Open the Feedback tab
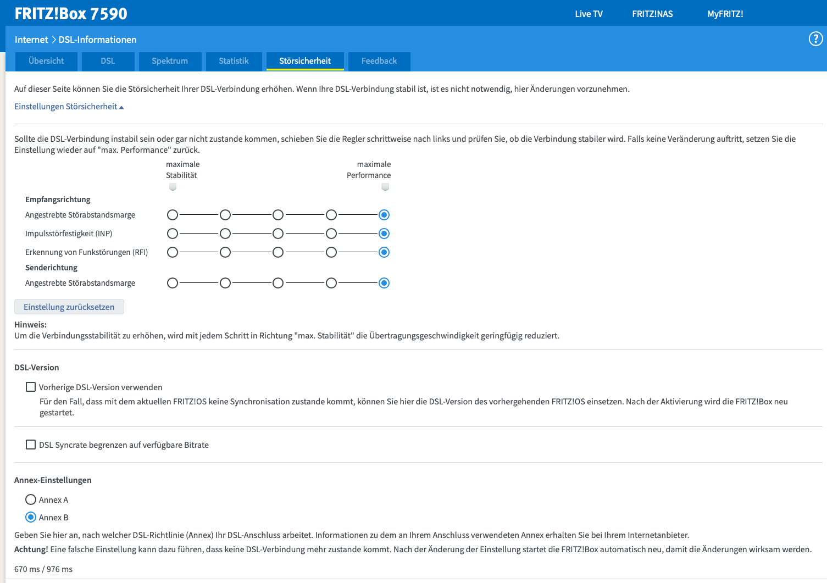This screenshot has height=583, width=827. coord(379,61)
